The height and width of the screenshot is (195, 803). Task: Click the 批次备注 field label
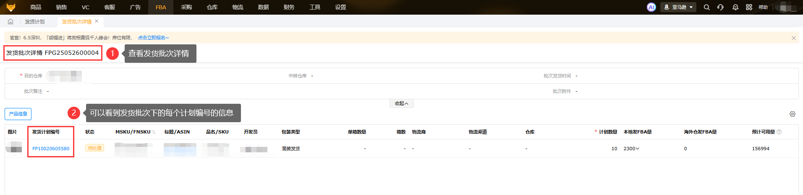(33, 91)
